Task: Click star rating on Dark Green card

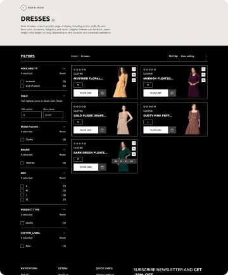Action: coord(80,144)
